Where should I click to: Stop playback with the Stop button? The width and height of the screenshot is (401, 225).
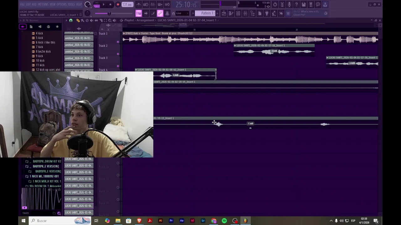(x=111, y=5)
